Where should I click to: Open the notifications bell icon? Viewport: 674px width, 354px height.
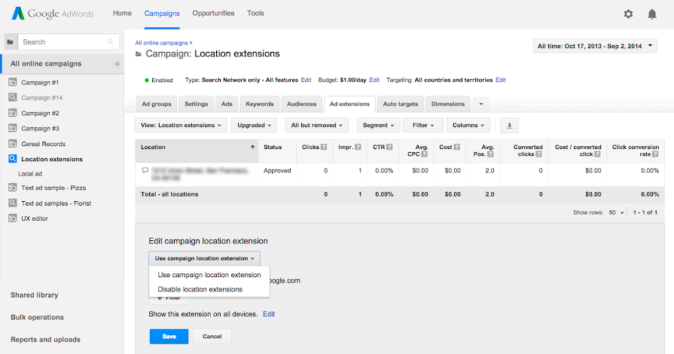tap(652, 14)
